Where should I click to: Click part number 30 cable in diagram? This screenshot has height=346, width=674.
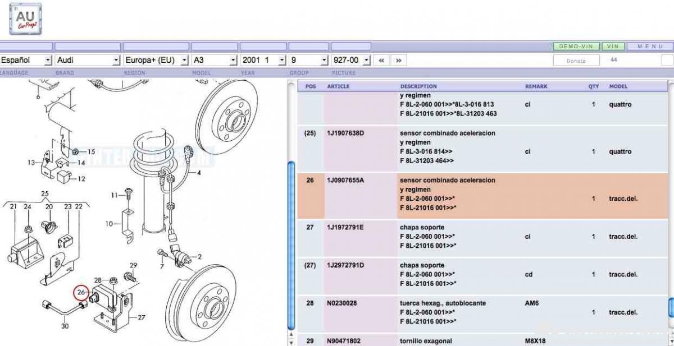tap(65, 326)
